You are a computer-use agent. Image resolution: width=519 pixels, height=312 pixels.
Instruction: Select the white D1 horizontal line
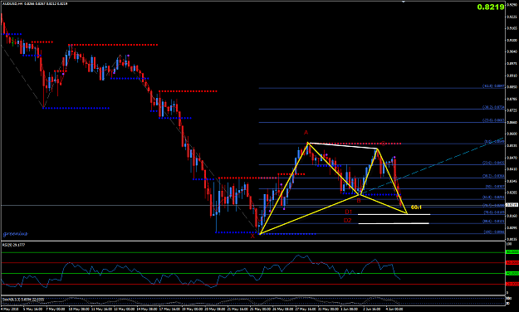click(394, 214)
